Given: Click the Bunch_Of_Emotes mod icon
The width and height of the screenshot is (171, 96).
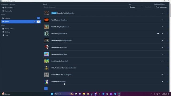Looking at the screenshot, I should tap(46, 75).
